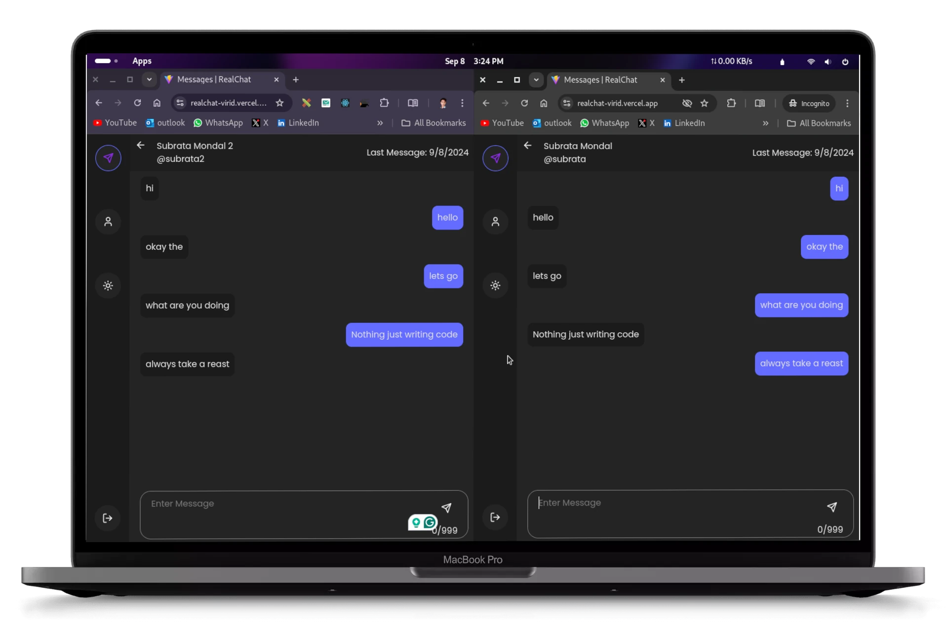Open the RealChat paper-plane logo
The image size is (948, 632).
coord(108,158)
